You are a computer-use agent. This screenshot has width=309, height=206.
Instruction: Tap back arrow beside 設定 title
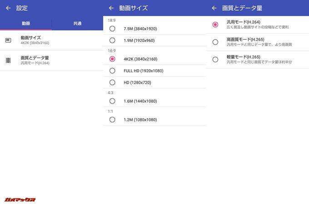(8, 8)
